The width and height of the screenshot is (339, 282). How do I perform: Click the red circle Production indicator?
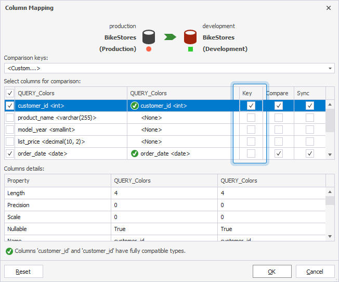coord(149,49)
